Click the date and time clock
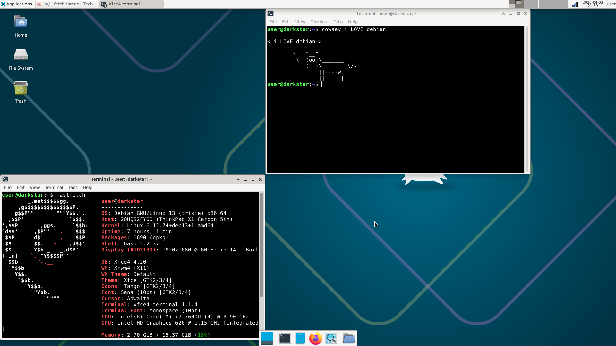 [592, 4]
